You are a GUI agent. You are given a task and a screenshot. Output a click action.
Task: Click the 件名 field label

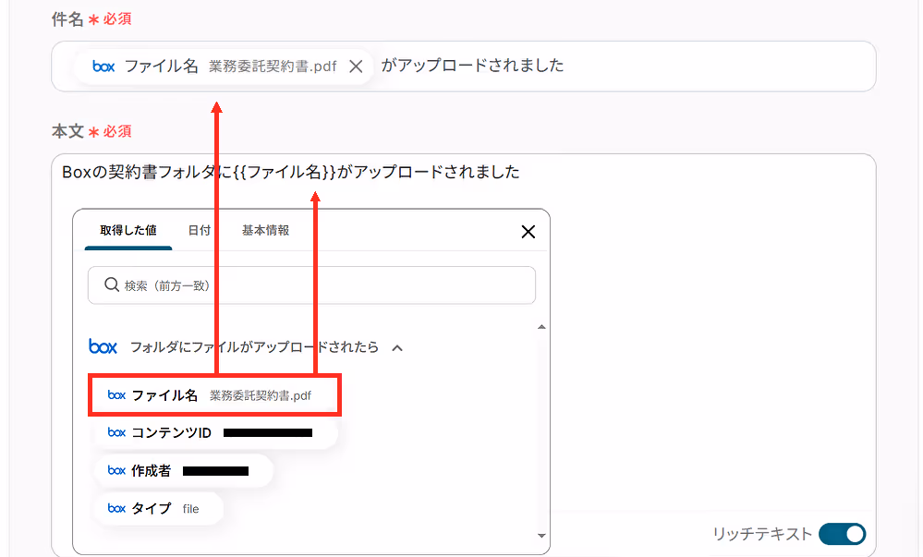click(67, 19)
